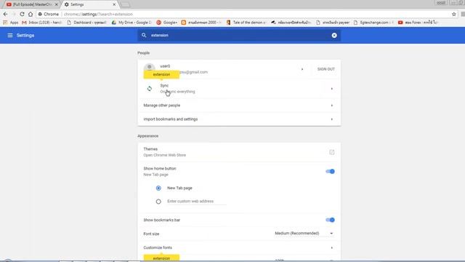This screenshot has width=465, height=262.
Task: Click the Customize fonts label
Action: (x=158, y=247)
